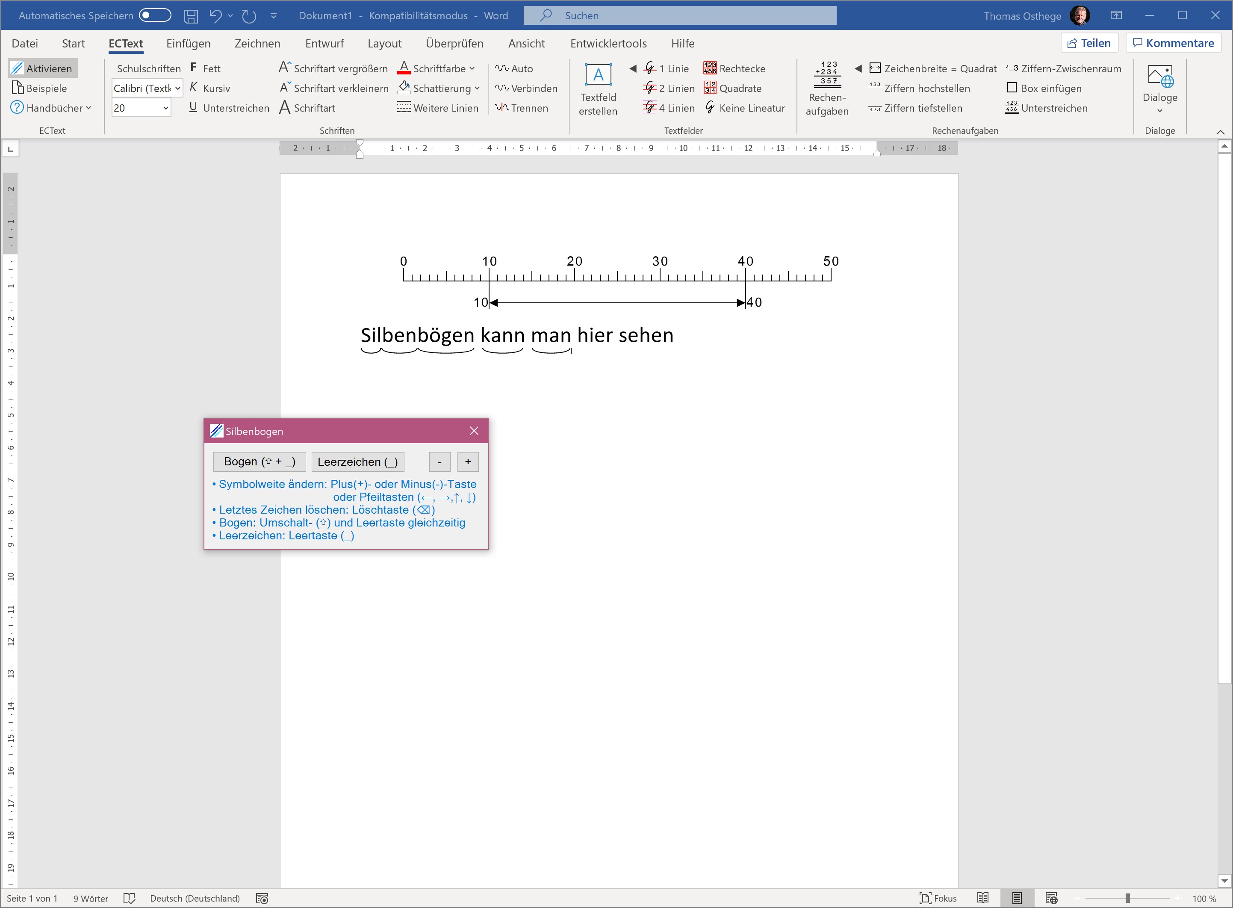1233x908 pixels.
Task: Open the font name dropdown Calibri
Action: pos(177,88)
